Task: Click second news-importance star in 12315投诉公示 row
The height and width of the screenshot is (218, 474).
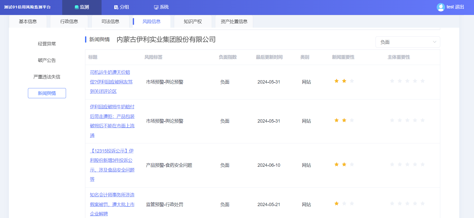Action: tap(344, 164)
